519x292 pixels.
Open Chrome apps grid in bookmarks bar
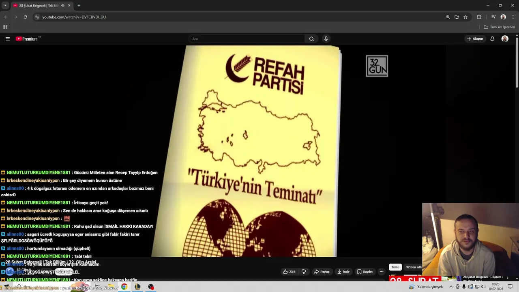[5, 27]
